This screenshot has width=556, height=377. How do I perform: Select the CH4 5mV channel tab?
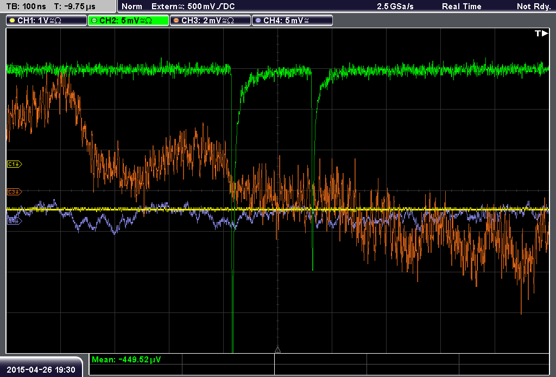point(292,21)
